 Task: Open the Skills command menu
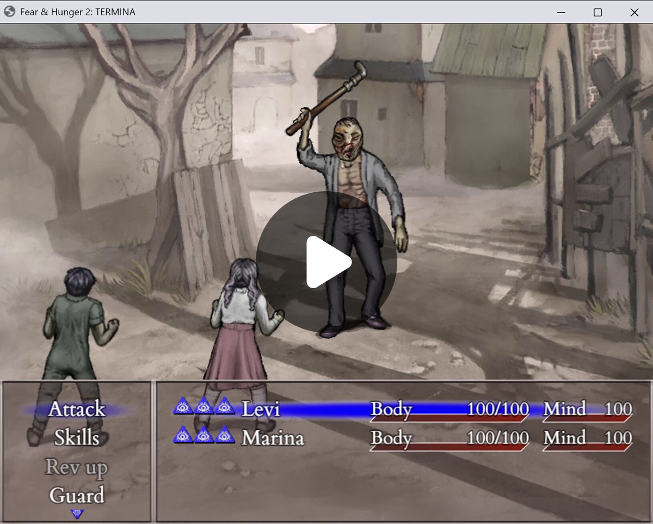tap(77, 437)
